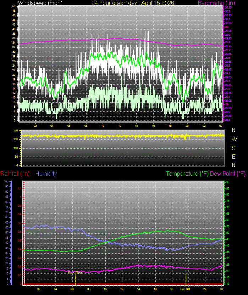Click the '02' hour tick on windspeed graph

coord(35,126)
